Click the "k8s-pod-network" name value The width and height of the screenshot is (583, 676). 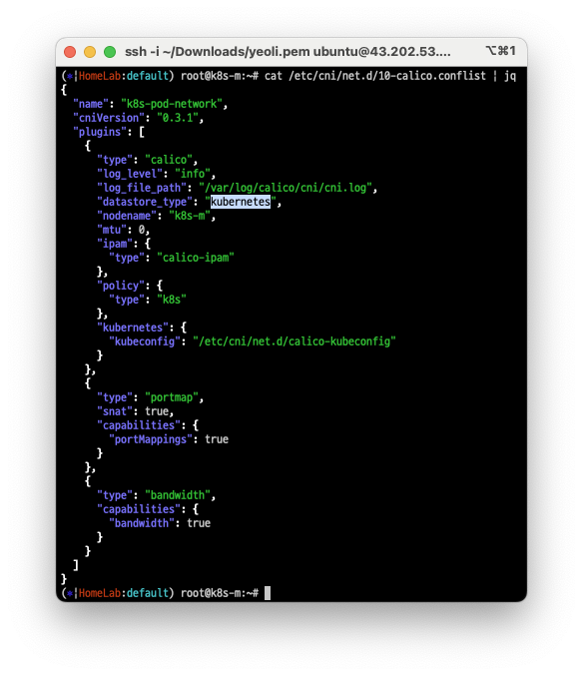[172, 104]
